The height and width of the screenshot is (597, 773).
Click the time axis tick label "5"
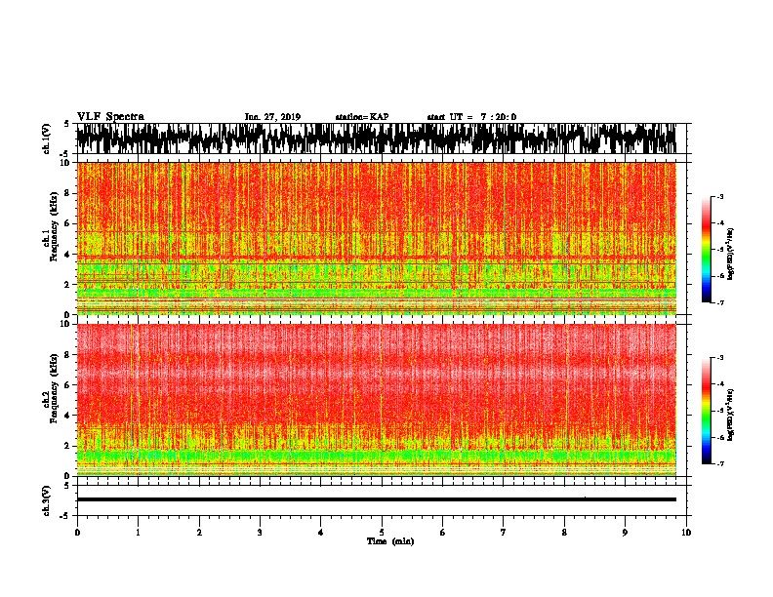(x=382, y=533)
